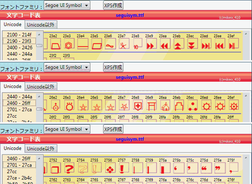
Task: Select the Unicode tab above the 2100 - 214f list
Action: click(x=13, y=25)
